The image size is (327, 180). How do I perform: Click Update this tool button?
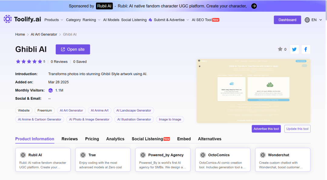[297, 129]
